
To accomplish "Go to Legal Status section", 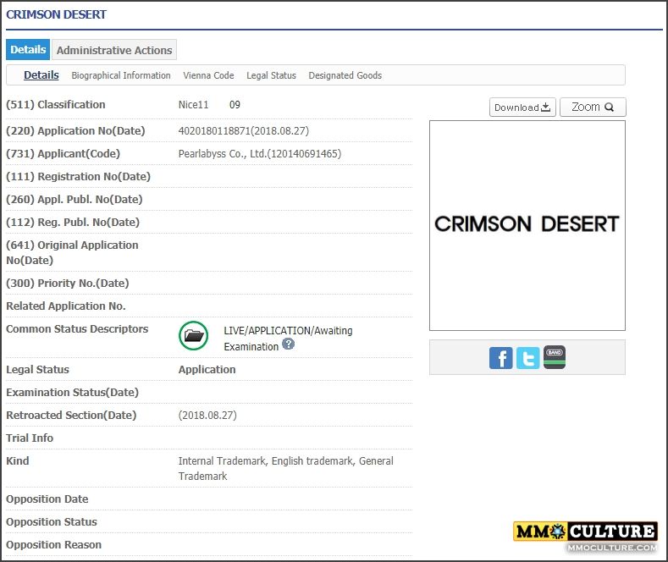I will click(x=271, y=75).
